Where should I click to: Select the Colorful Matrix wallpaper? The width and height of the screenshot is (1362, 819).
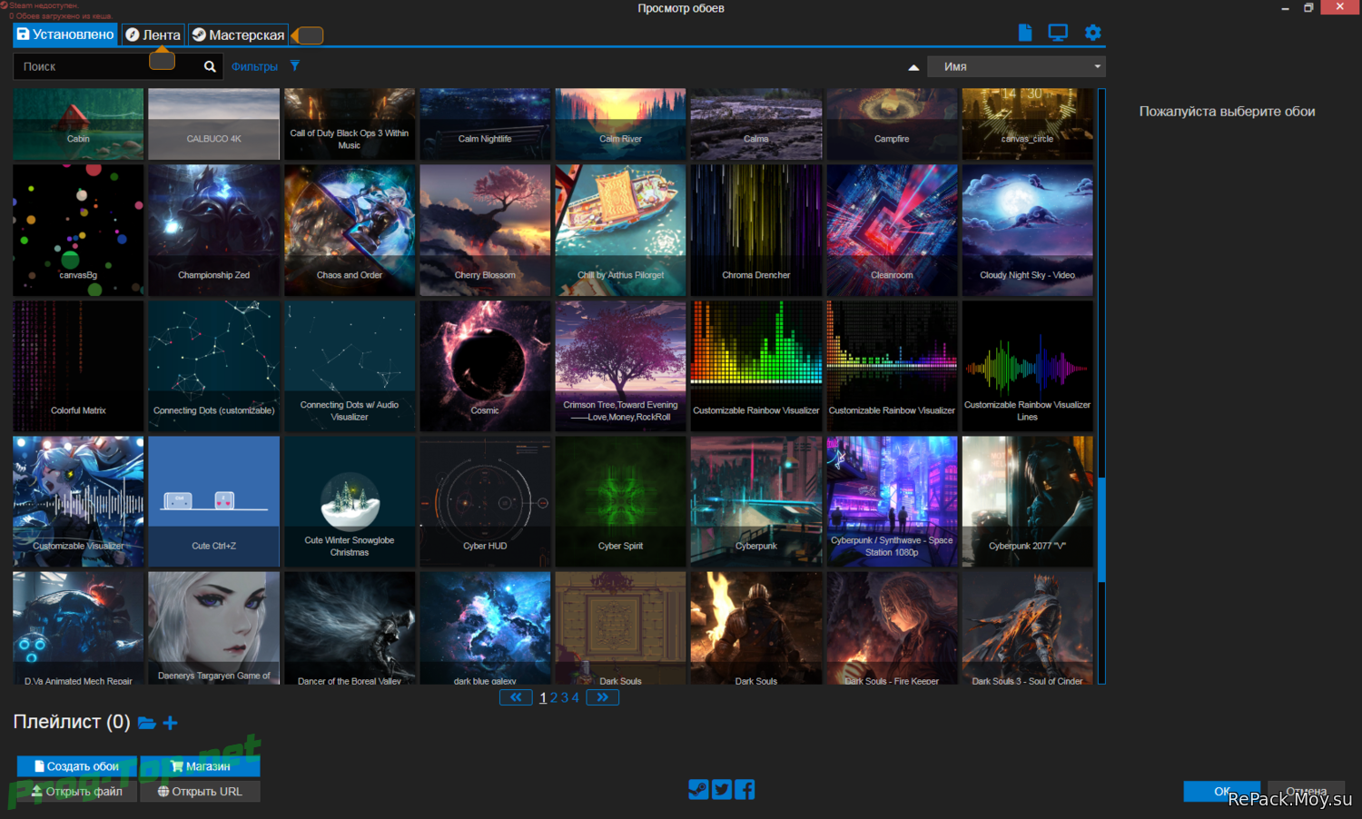78,366
